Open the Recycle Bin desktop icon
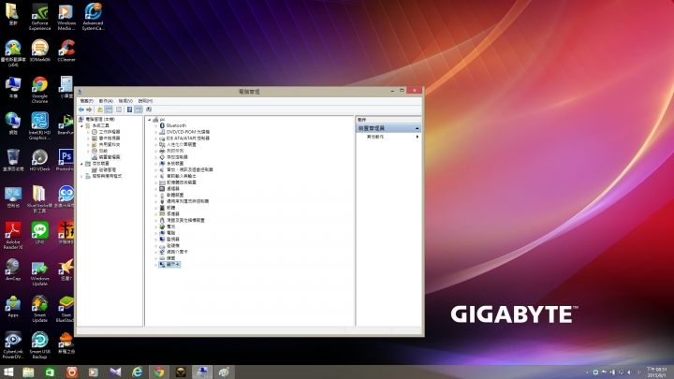The height and width of the screenshot is (379, 674). 13,160
